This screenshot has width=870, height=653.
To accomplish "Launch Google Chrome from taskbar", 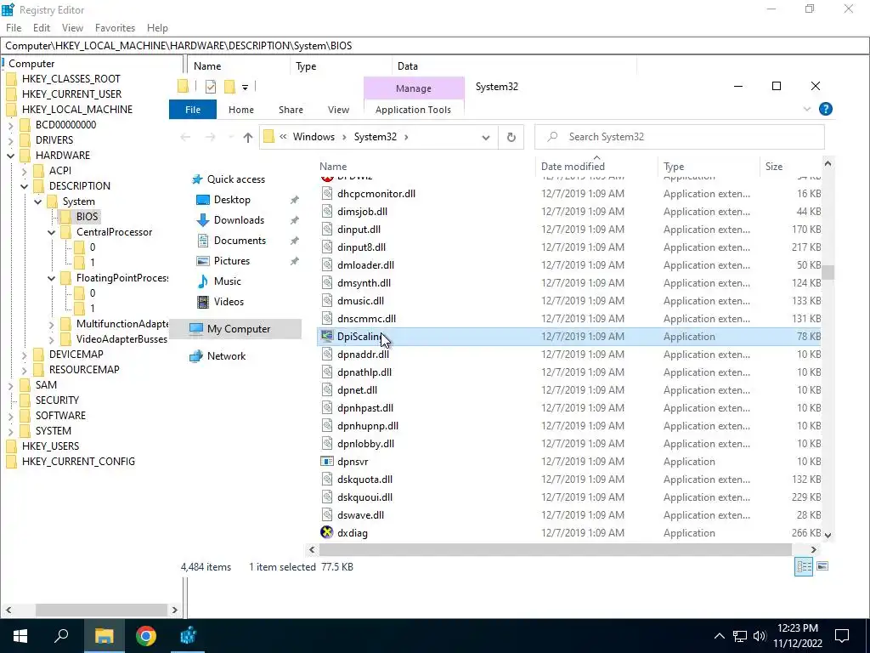I will click(x=146, y=636).
